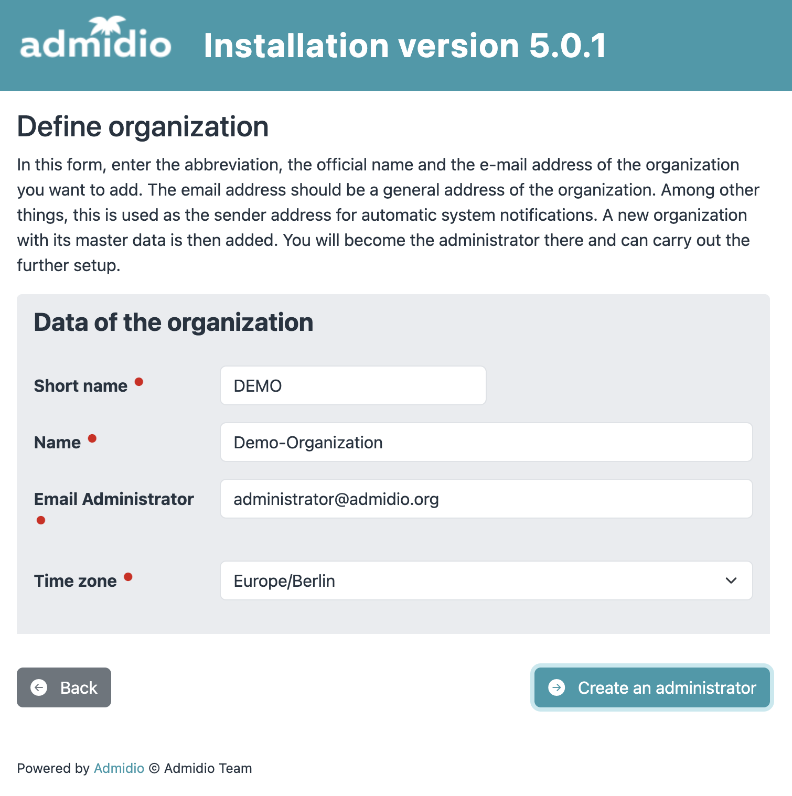The width and height of the screenshot is (792, 796).
Task: Click the left arrow icon on Back button
Action: [x=39, y=687]
